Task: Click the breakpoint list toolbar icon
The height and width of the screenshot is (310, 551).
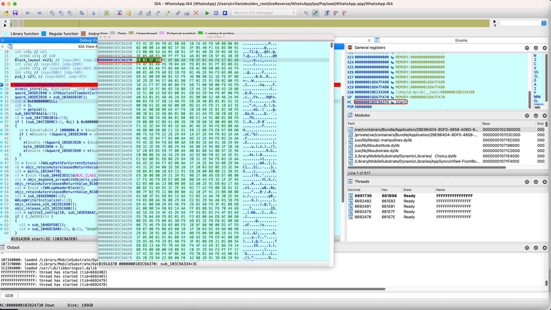Action: point(327,13)
